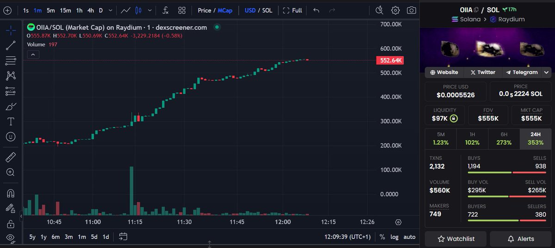555x248 pixels.
Task: Take a chart snapshot with camera
Action: click(411, 10)
